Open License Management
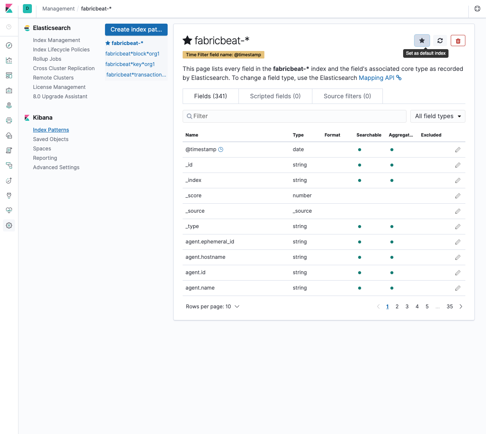Image resolution: width=486 pixels, height=434 pixels. click(59, 87)
